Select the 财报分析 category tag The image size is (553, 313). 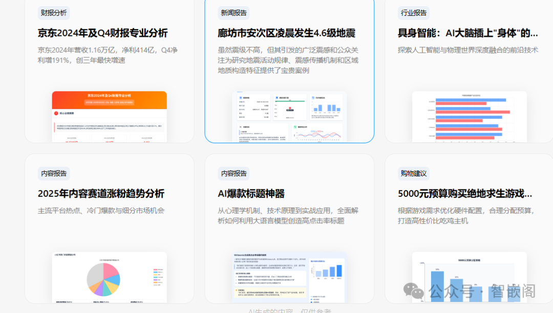pyautogui.click(x=53, y=13)
